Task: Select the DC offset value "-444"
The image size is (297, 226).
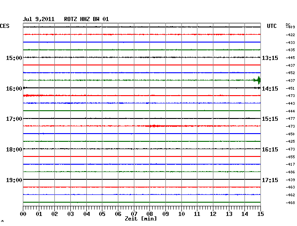Action: [x=290, y=111]
